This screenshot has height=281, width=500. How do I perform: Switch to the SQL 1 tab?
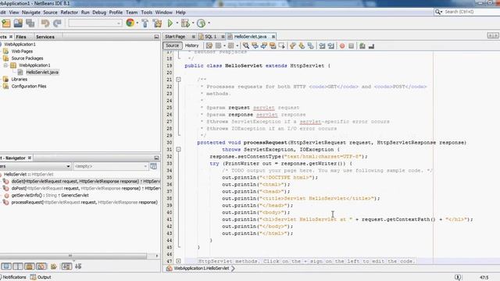point(210,37)
